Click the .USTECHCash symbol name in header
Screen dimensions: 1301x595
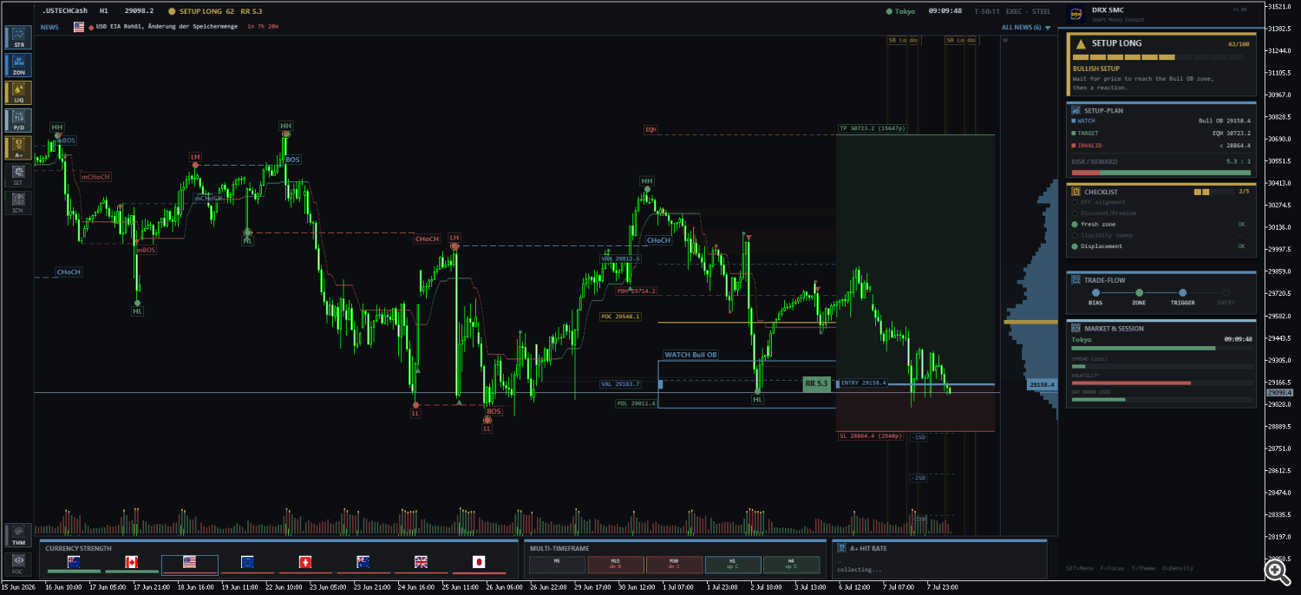click(x=65, y=11)
